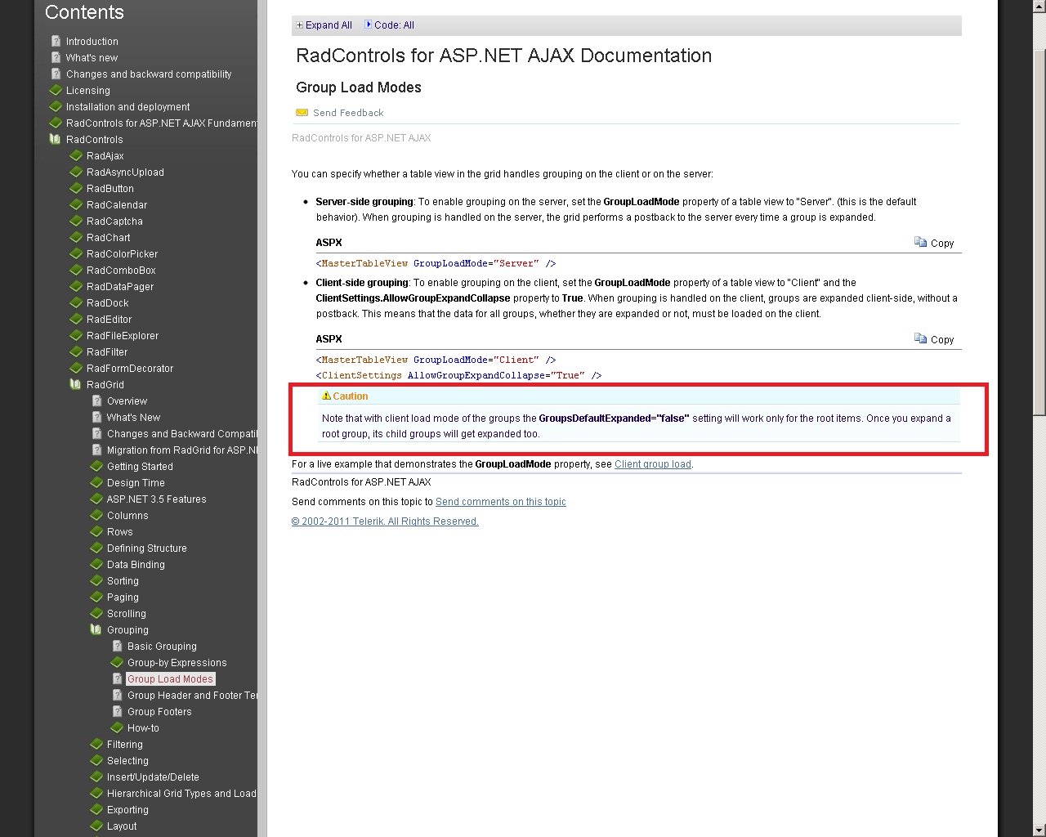
Task: Expand the RadAjax book node
Action: click(x=76, y=155)
